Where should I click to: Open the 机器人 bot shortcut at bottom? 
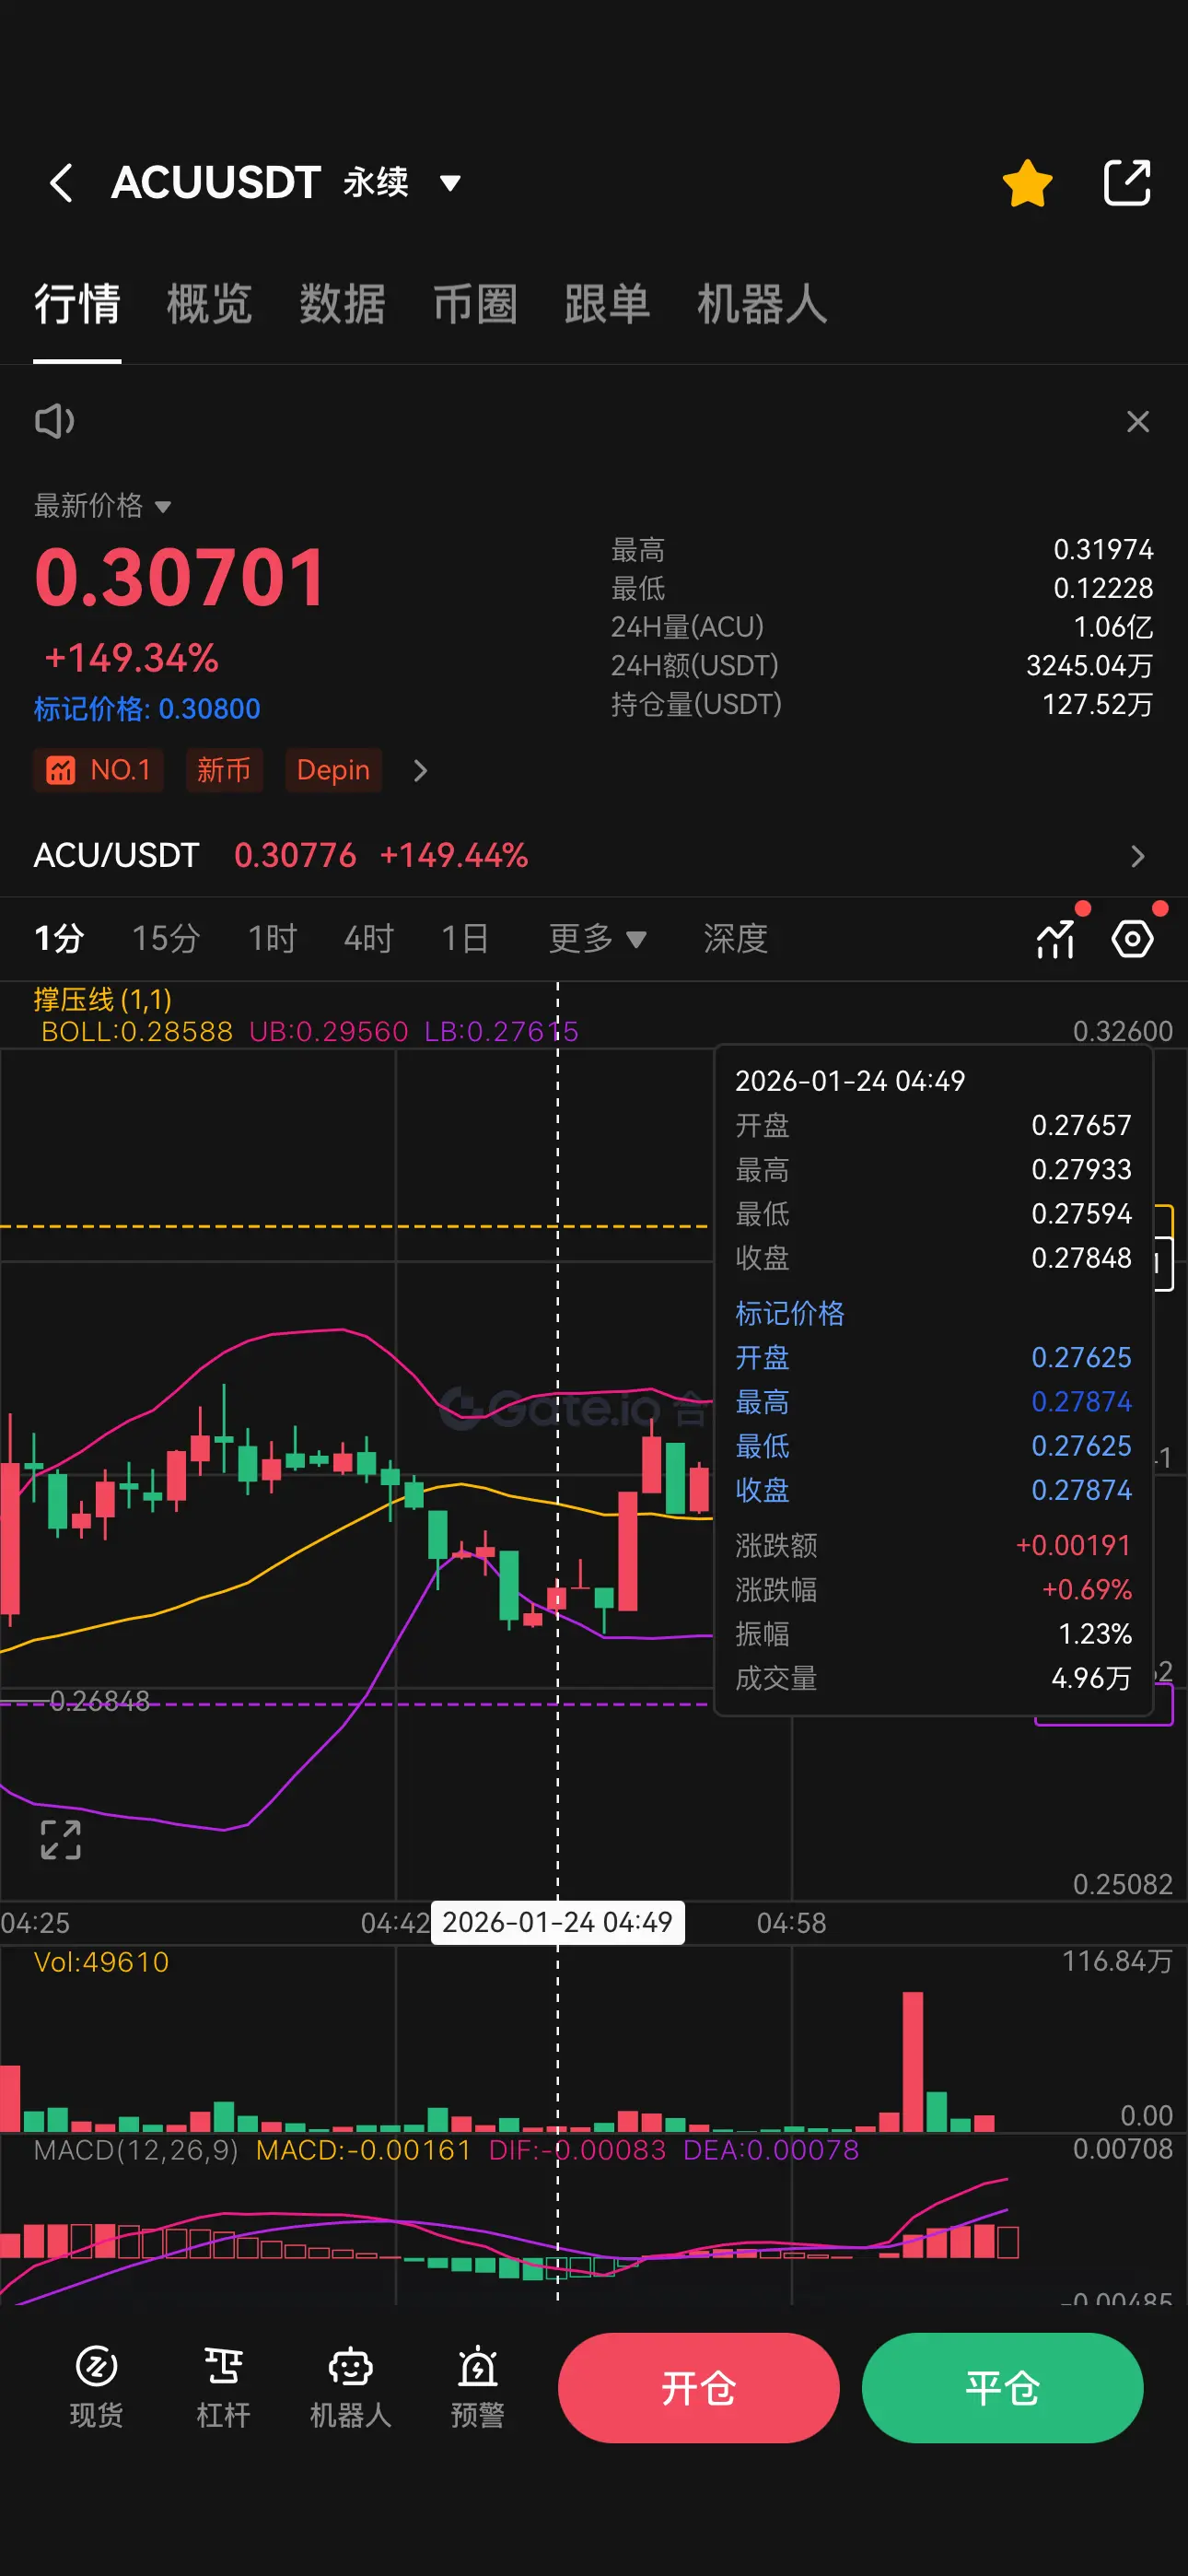[350, 2387]
